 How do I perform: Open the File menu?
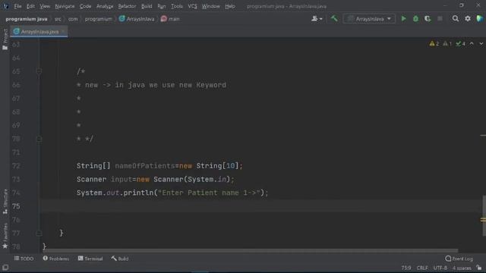click(x=17, y=6)
